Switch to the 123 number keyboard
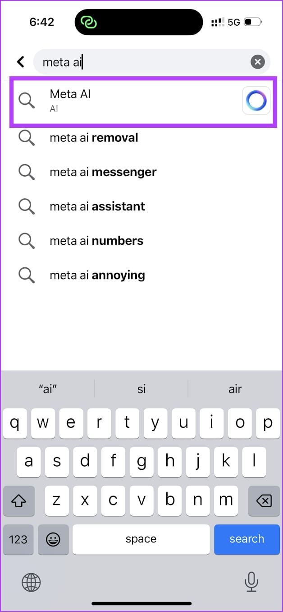Screen dimensions: 283x612 [18, 540]
